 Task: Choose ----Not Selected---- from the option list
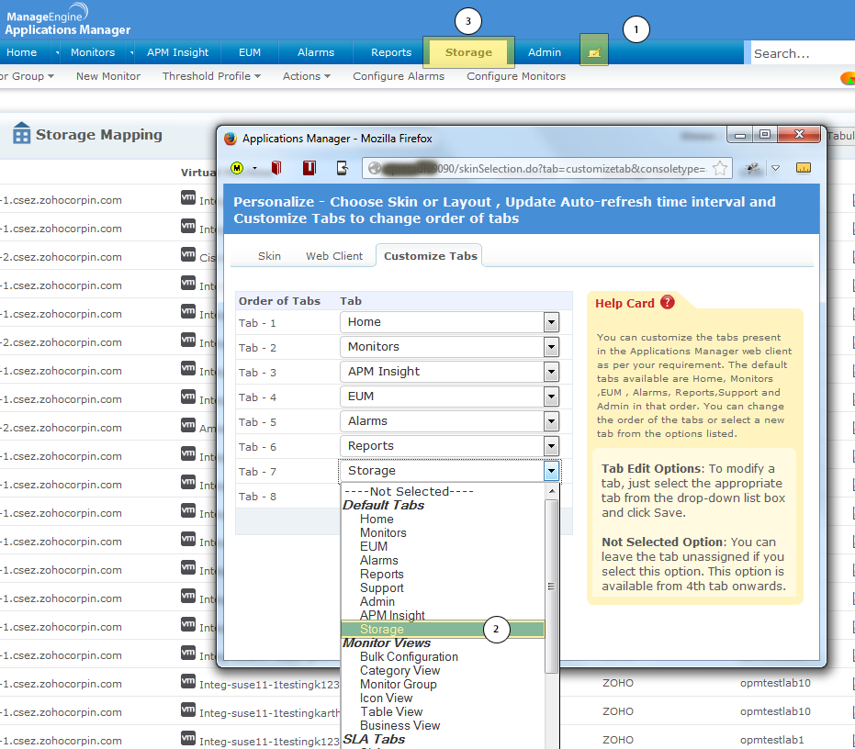[409, 491]
